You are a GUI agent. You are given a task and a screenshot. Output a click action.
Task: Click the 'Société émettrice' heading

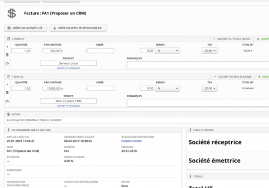click(x=215, y=160)
